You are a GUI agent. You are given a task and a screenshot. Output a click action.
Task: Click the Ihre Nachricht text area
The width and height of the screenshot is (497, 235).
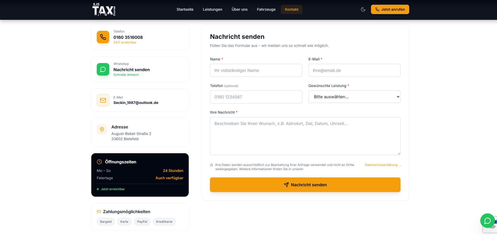coord(305,136)
